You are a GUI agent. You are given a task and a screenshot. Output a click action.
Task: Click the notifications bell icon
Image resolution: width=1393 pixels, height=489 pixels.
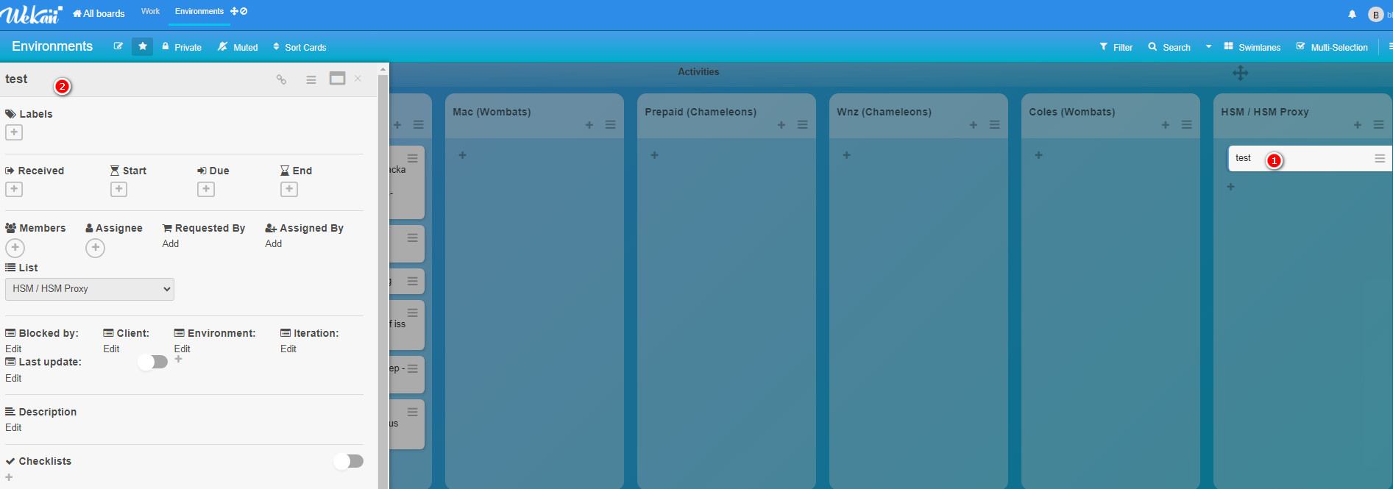point(1352,14)
